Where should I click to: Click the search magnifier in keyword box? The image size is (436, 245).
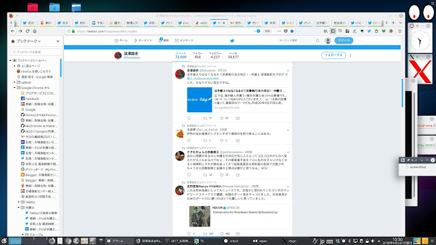click(317, 41)
